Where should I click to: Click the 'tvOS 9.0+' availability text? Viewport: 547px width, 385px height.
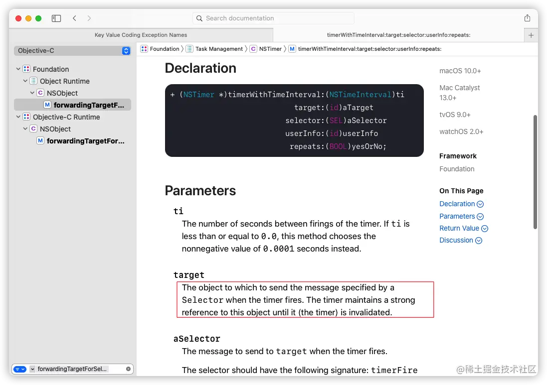(x=455, y=115)
